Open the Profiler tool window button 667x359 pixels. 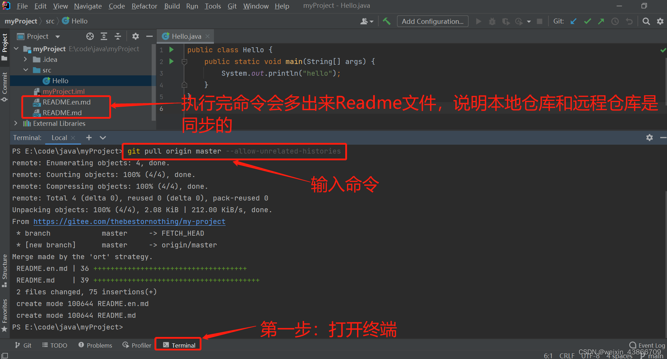point(137,345)
